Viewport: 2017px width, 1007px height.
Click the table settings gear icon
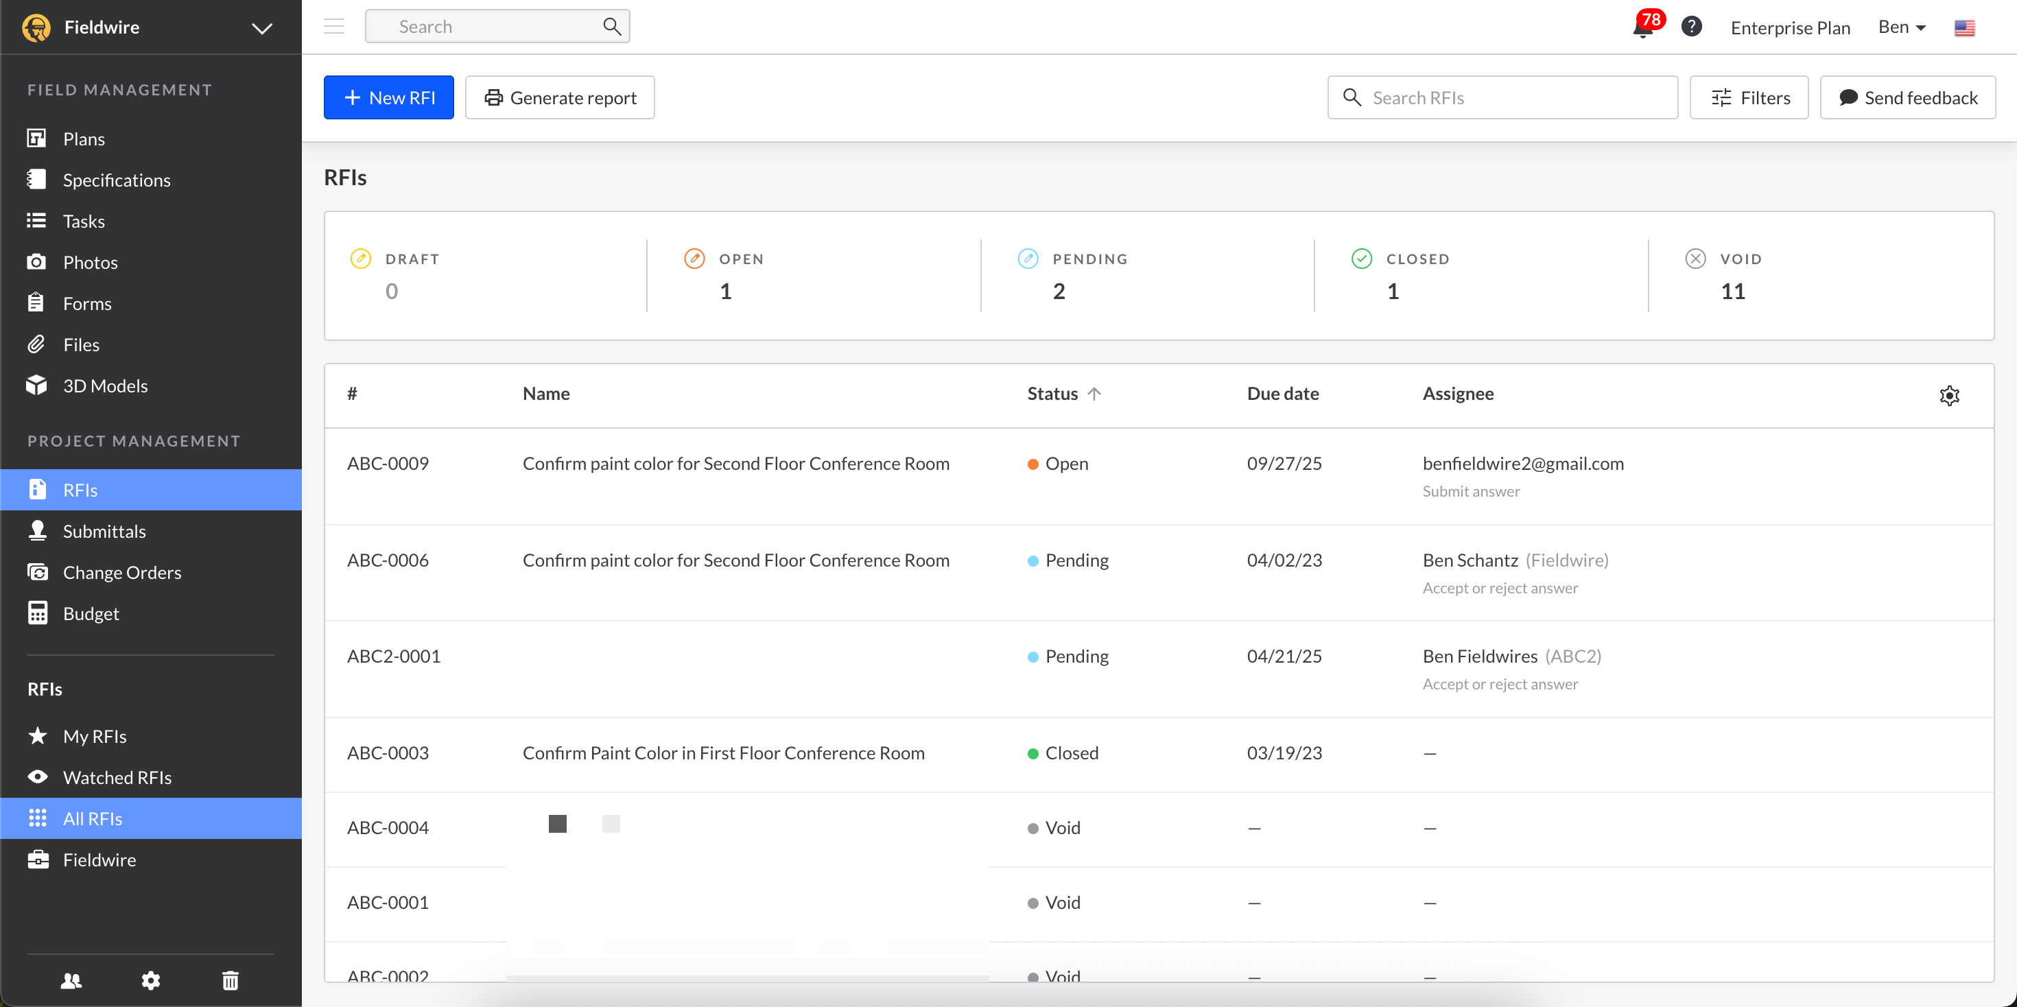pyautogui.click(x=1949, y=395)
